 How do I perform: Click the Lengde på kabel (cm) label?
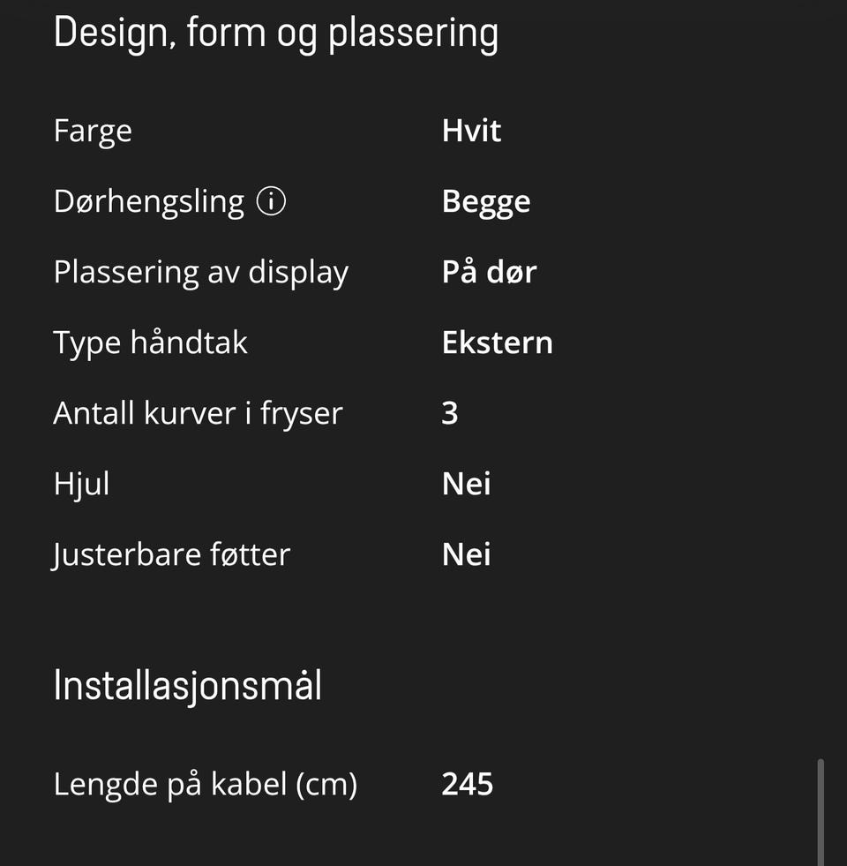tap(206, 786)
